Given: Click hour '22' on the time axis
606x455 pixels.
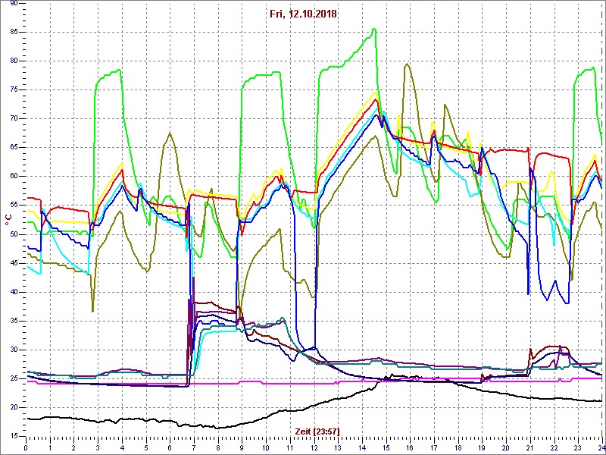Looking at the screenshot, I should coord(554,448).
